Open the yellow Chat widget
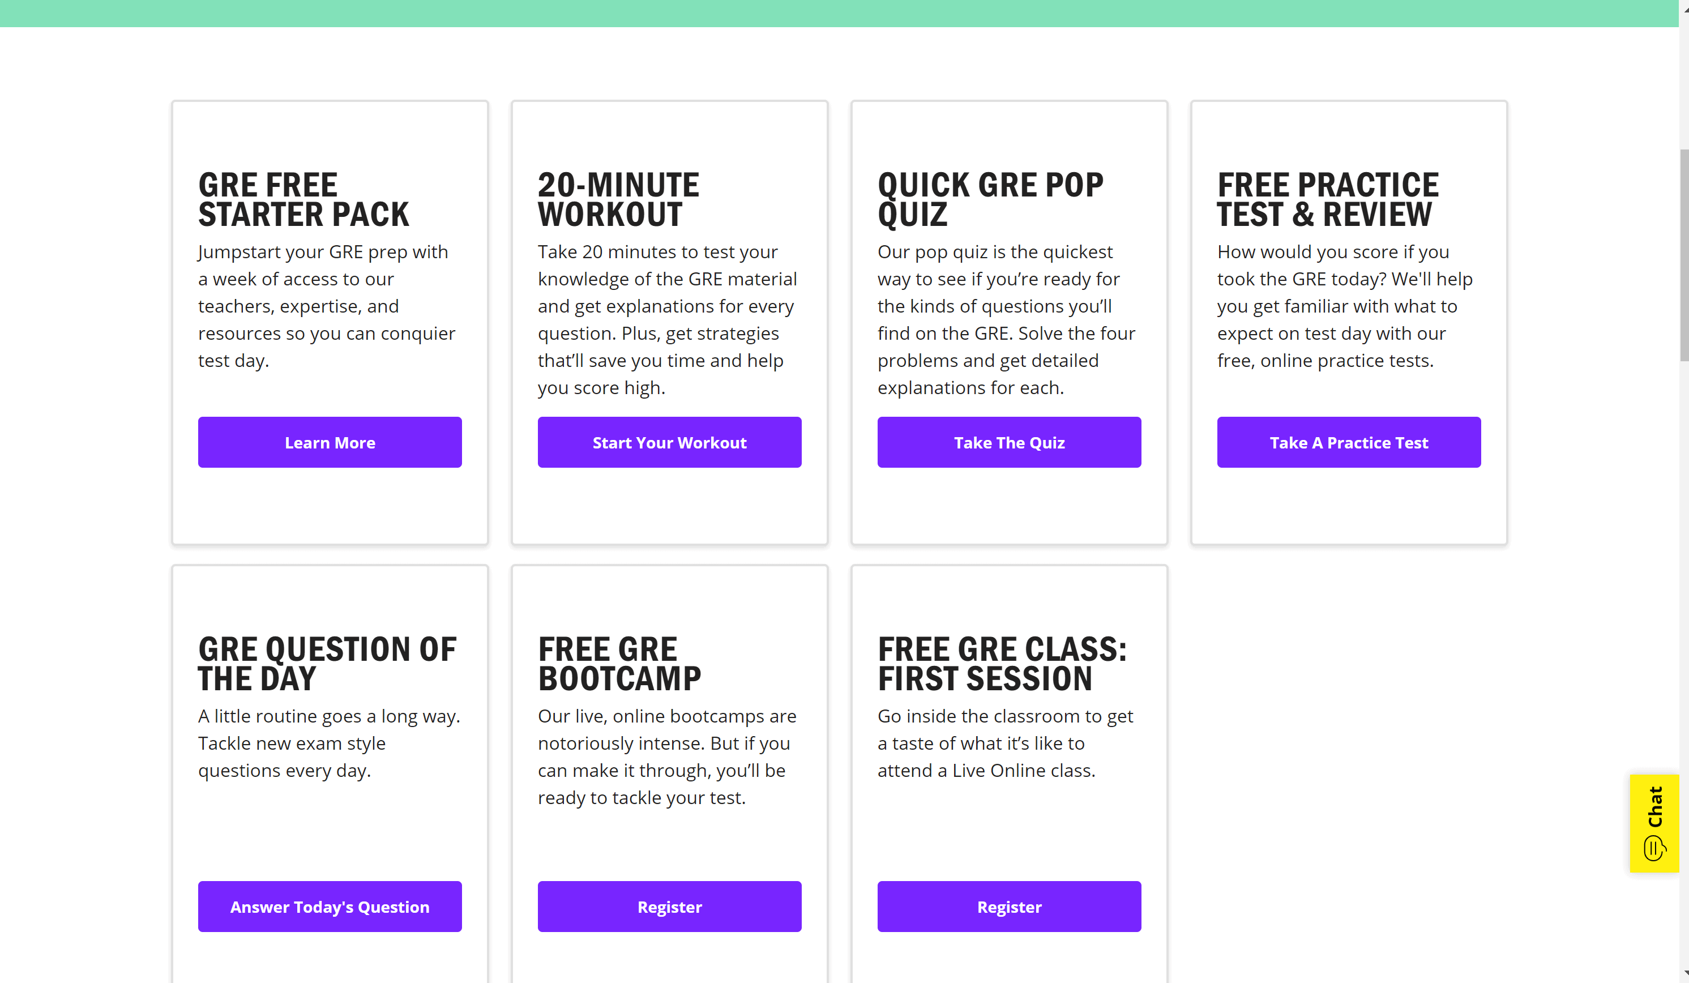1689x983 pixels. tap(1654, 823)
